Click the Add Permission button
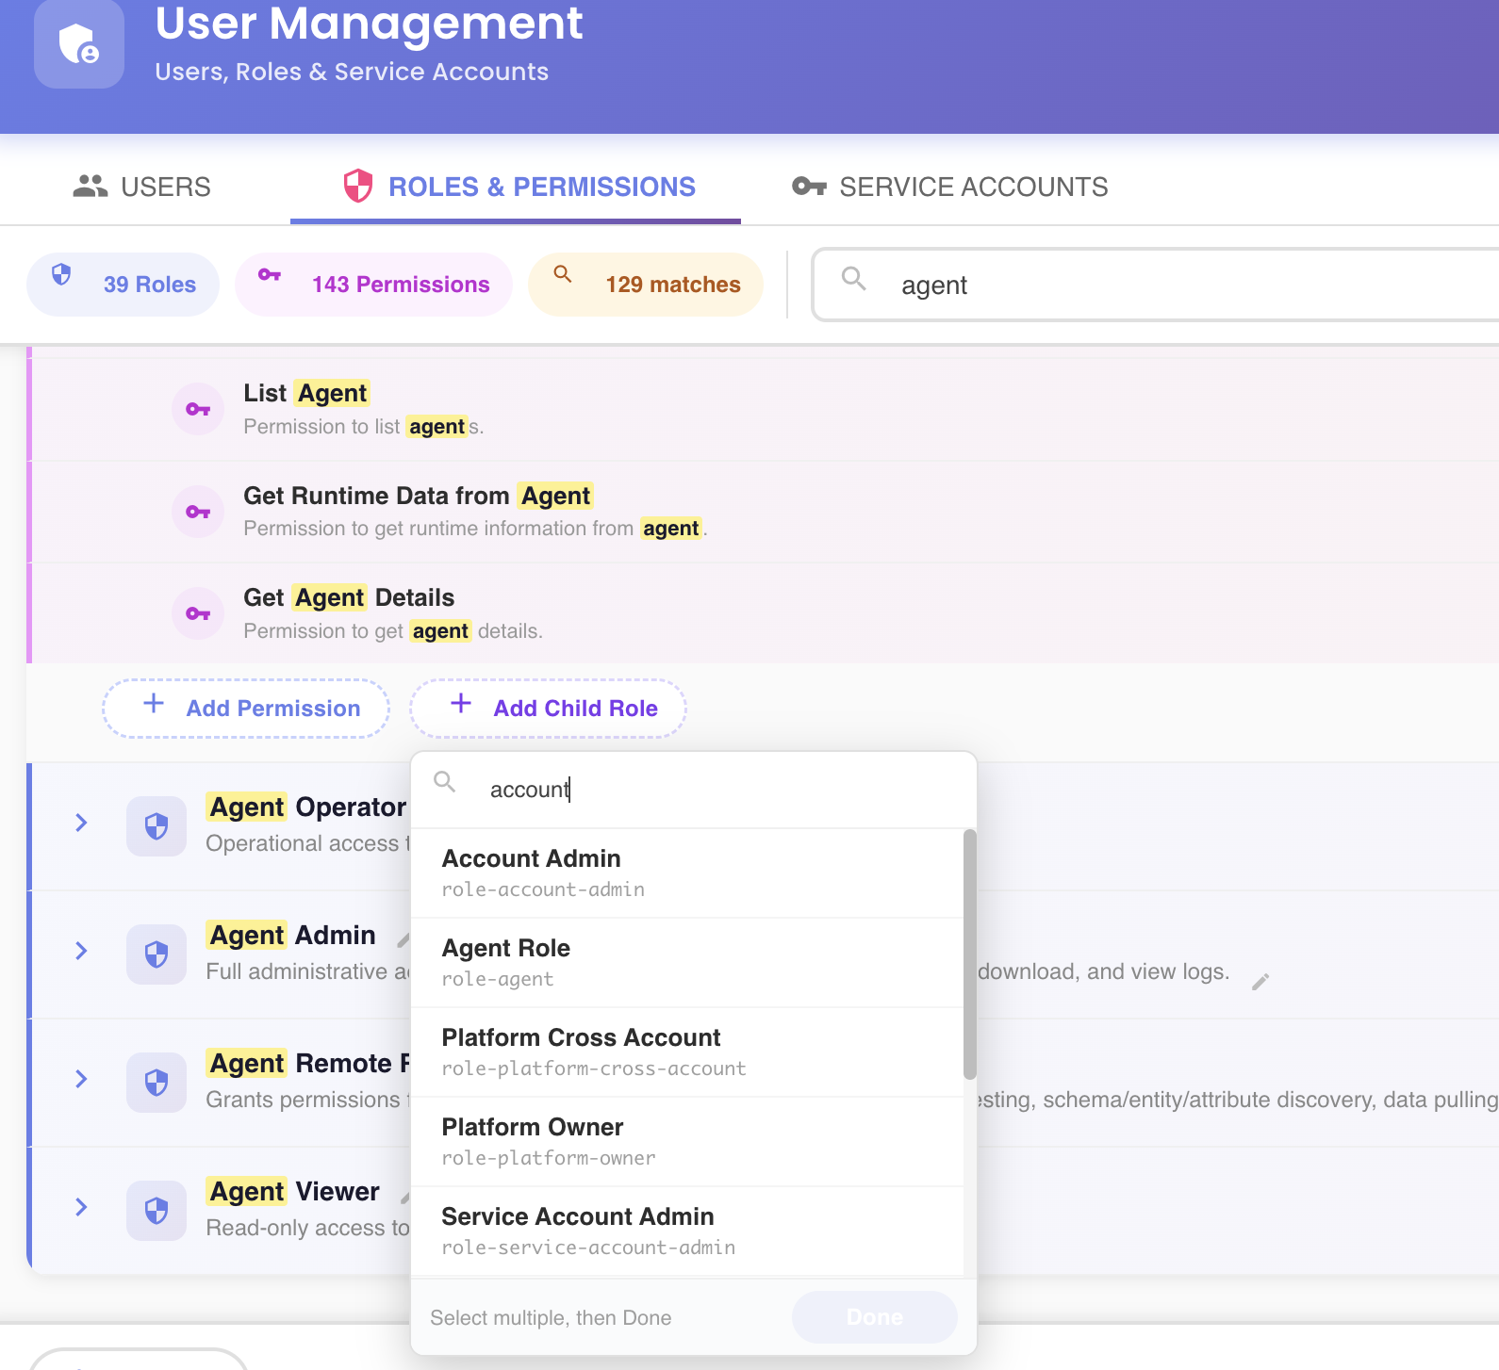 click(x=246, y=708)
